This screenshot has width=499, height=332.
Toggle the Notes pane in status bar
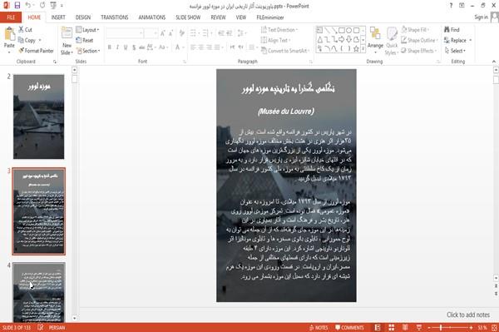[x=319, y=327]
